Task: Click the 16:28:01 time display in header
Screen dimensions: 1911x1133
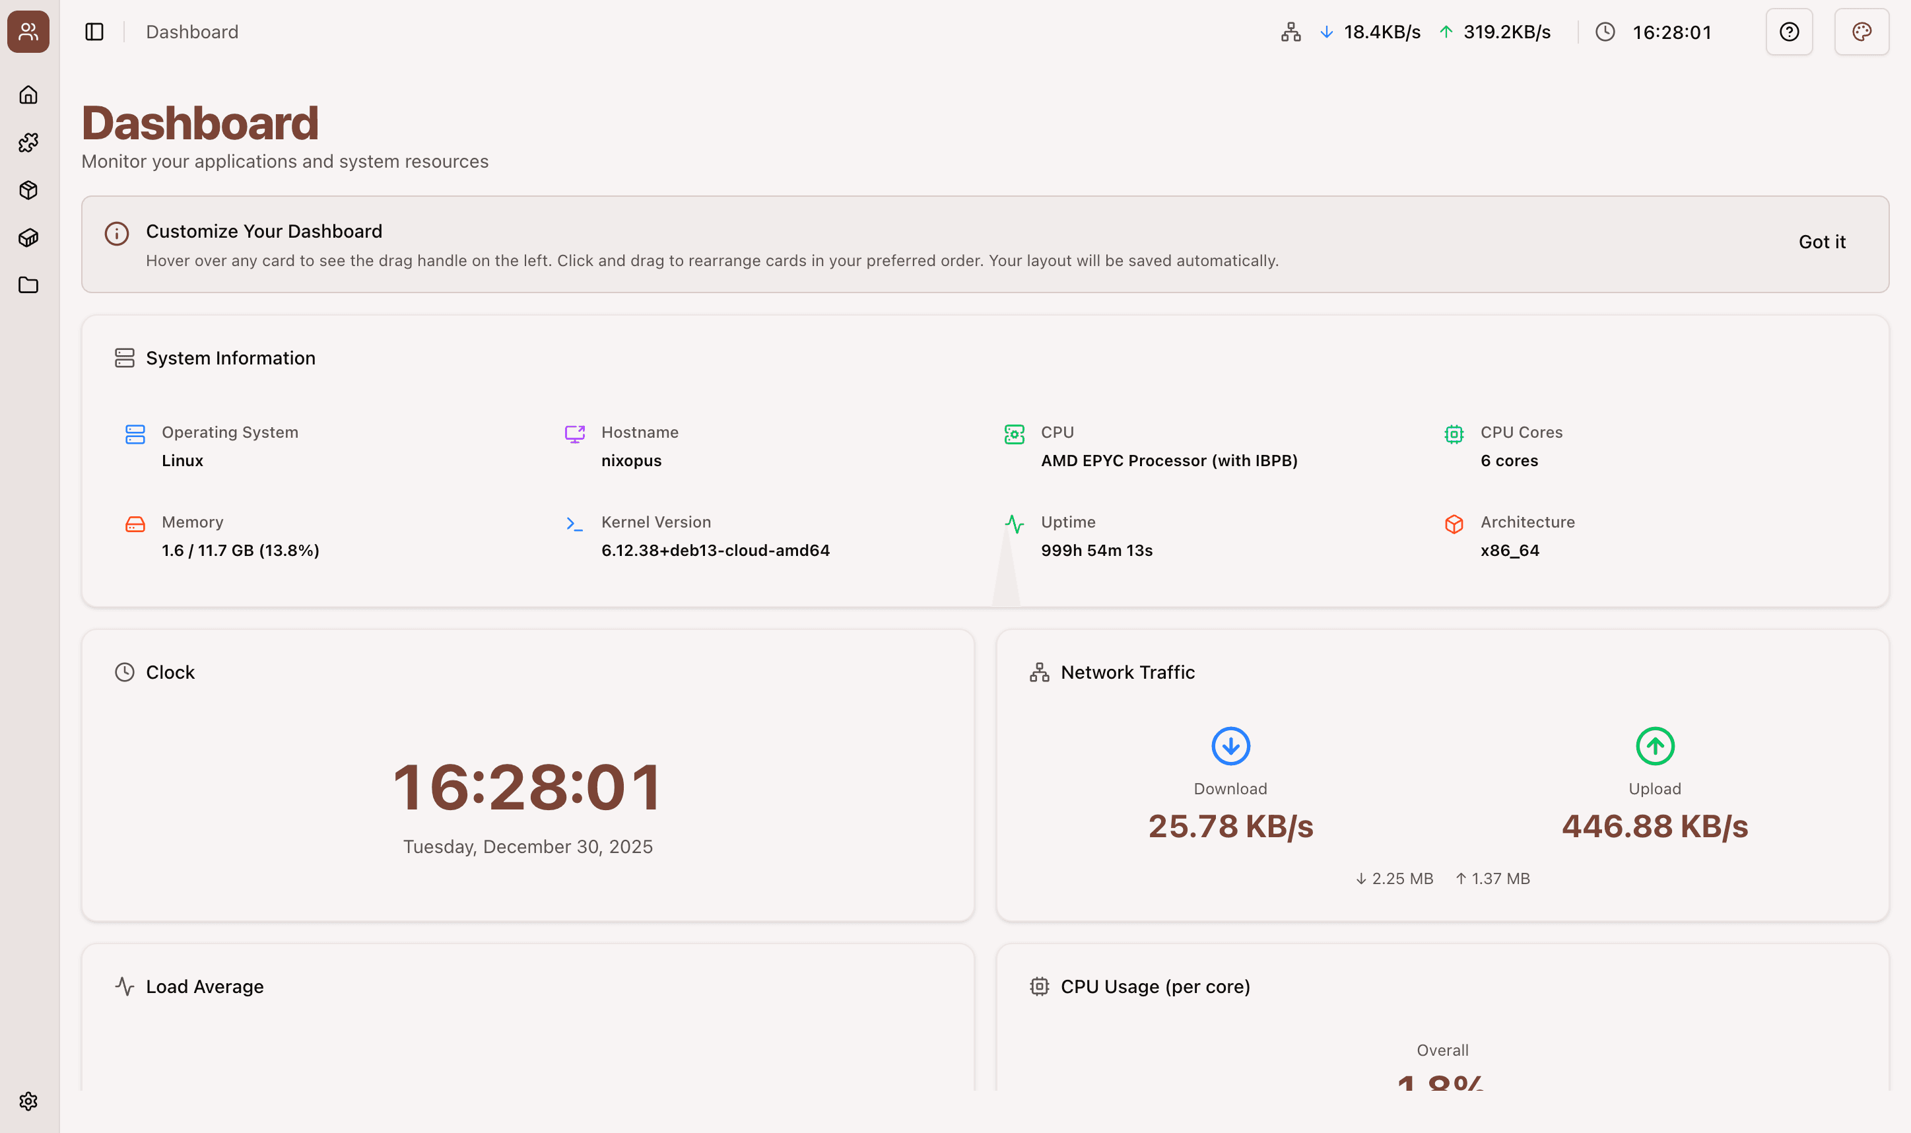Action: [x=1672, y=31]
